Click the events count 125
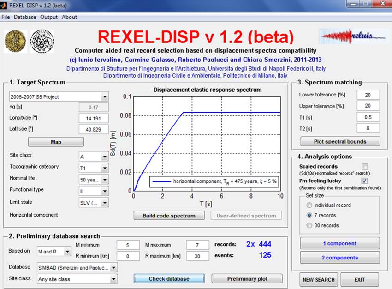 [265, 255]
